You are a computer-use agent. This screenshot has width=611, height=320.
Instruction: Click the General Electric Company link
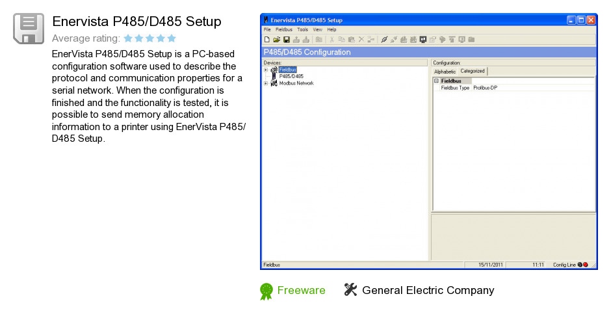click(x=428, y=290)
